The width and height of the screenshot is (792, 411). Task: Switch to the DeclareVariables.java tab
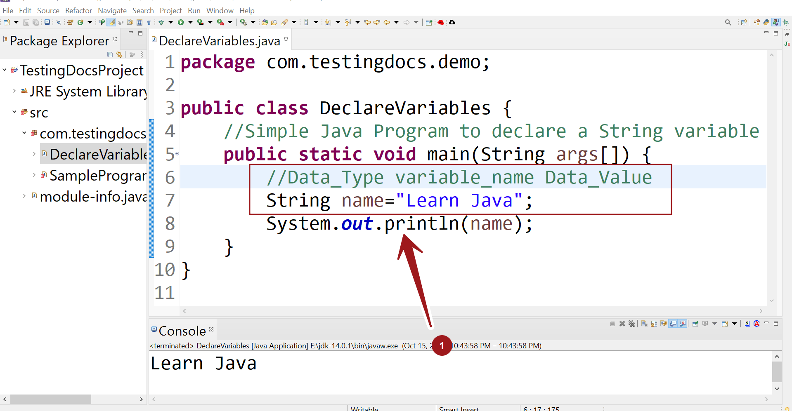219,40
